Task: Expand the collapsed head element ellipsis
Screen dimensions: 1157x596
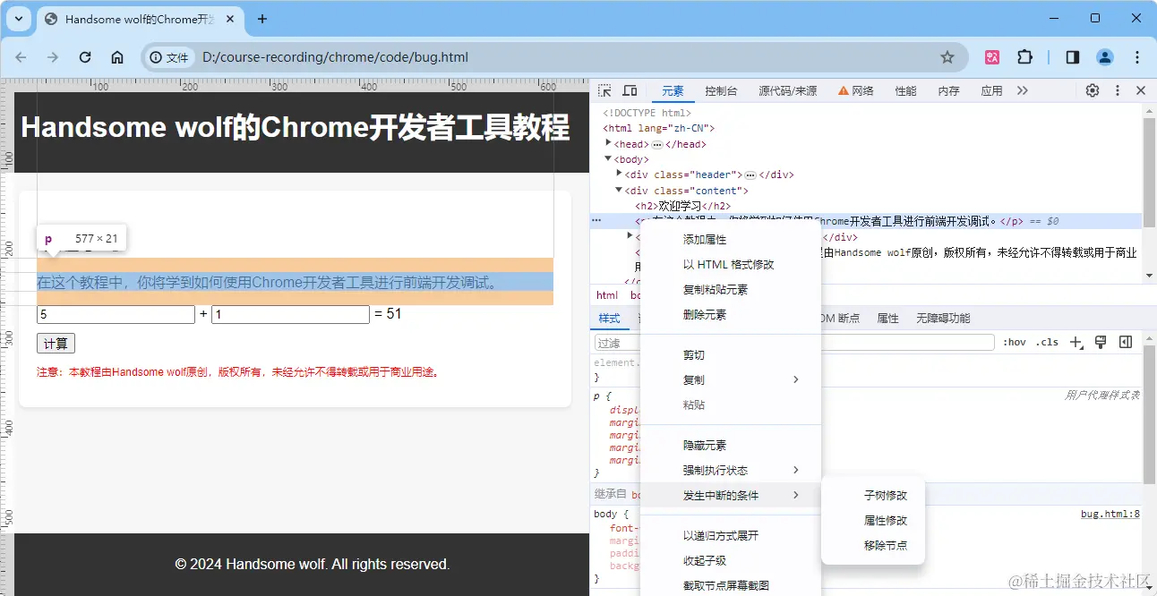Action: [x=656, y=144]
